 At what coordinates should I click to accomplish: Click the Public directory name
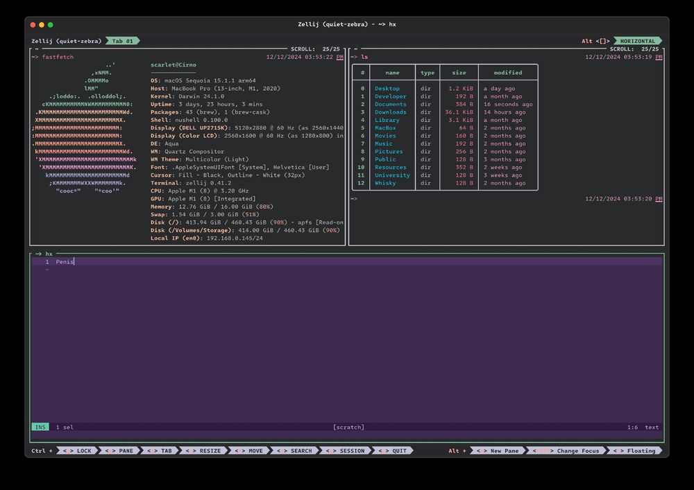point(385,159)
